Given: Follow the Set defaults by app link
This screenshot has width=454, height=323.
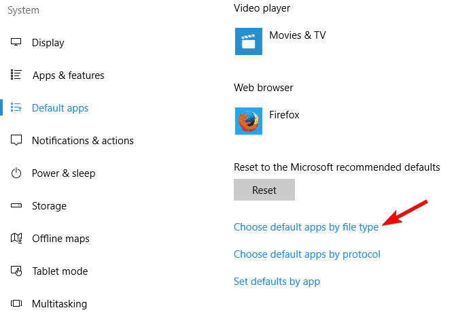Looking at the screenshot, I should pos(277,282).
